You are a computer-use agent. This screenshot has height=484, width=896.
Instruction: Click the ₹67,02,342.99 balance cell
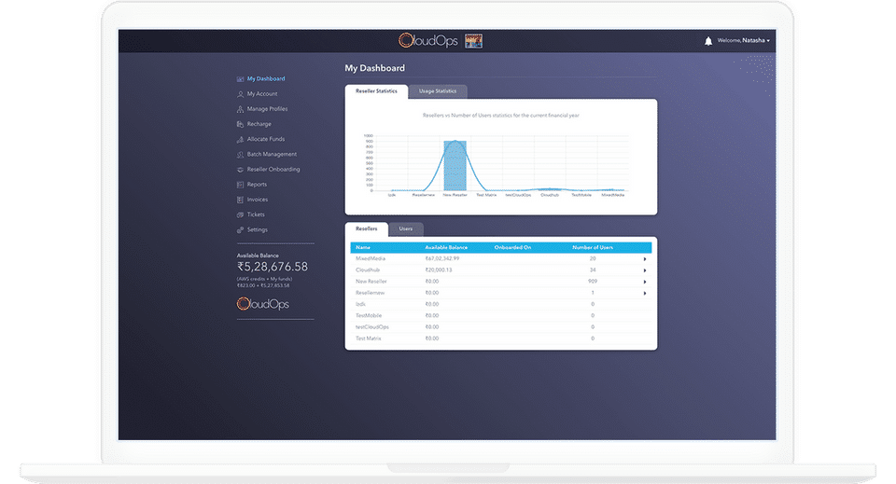pyautogui.click(x=441, y=258)
